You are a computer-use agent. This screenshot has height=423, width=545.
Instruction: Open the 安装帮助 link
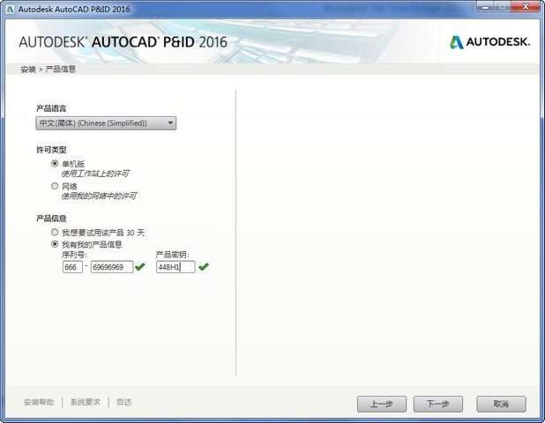pos(39,402)
